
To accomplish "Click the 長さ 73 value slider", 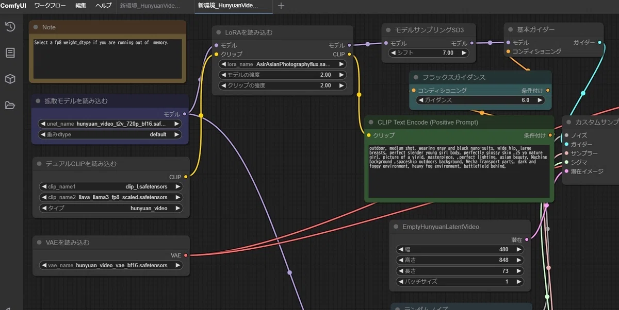I will click(x=460, y=271).
